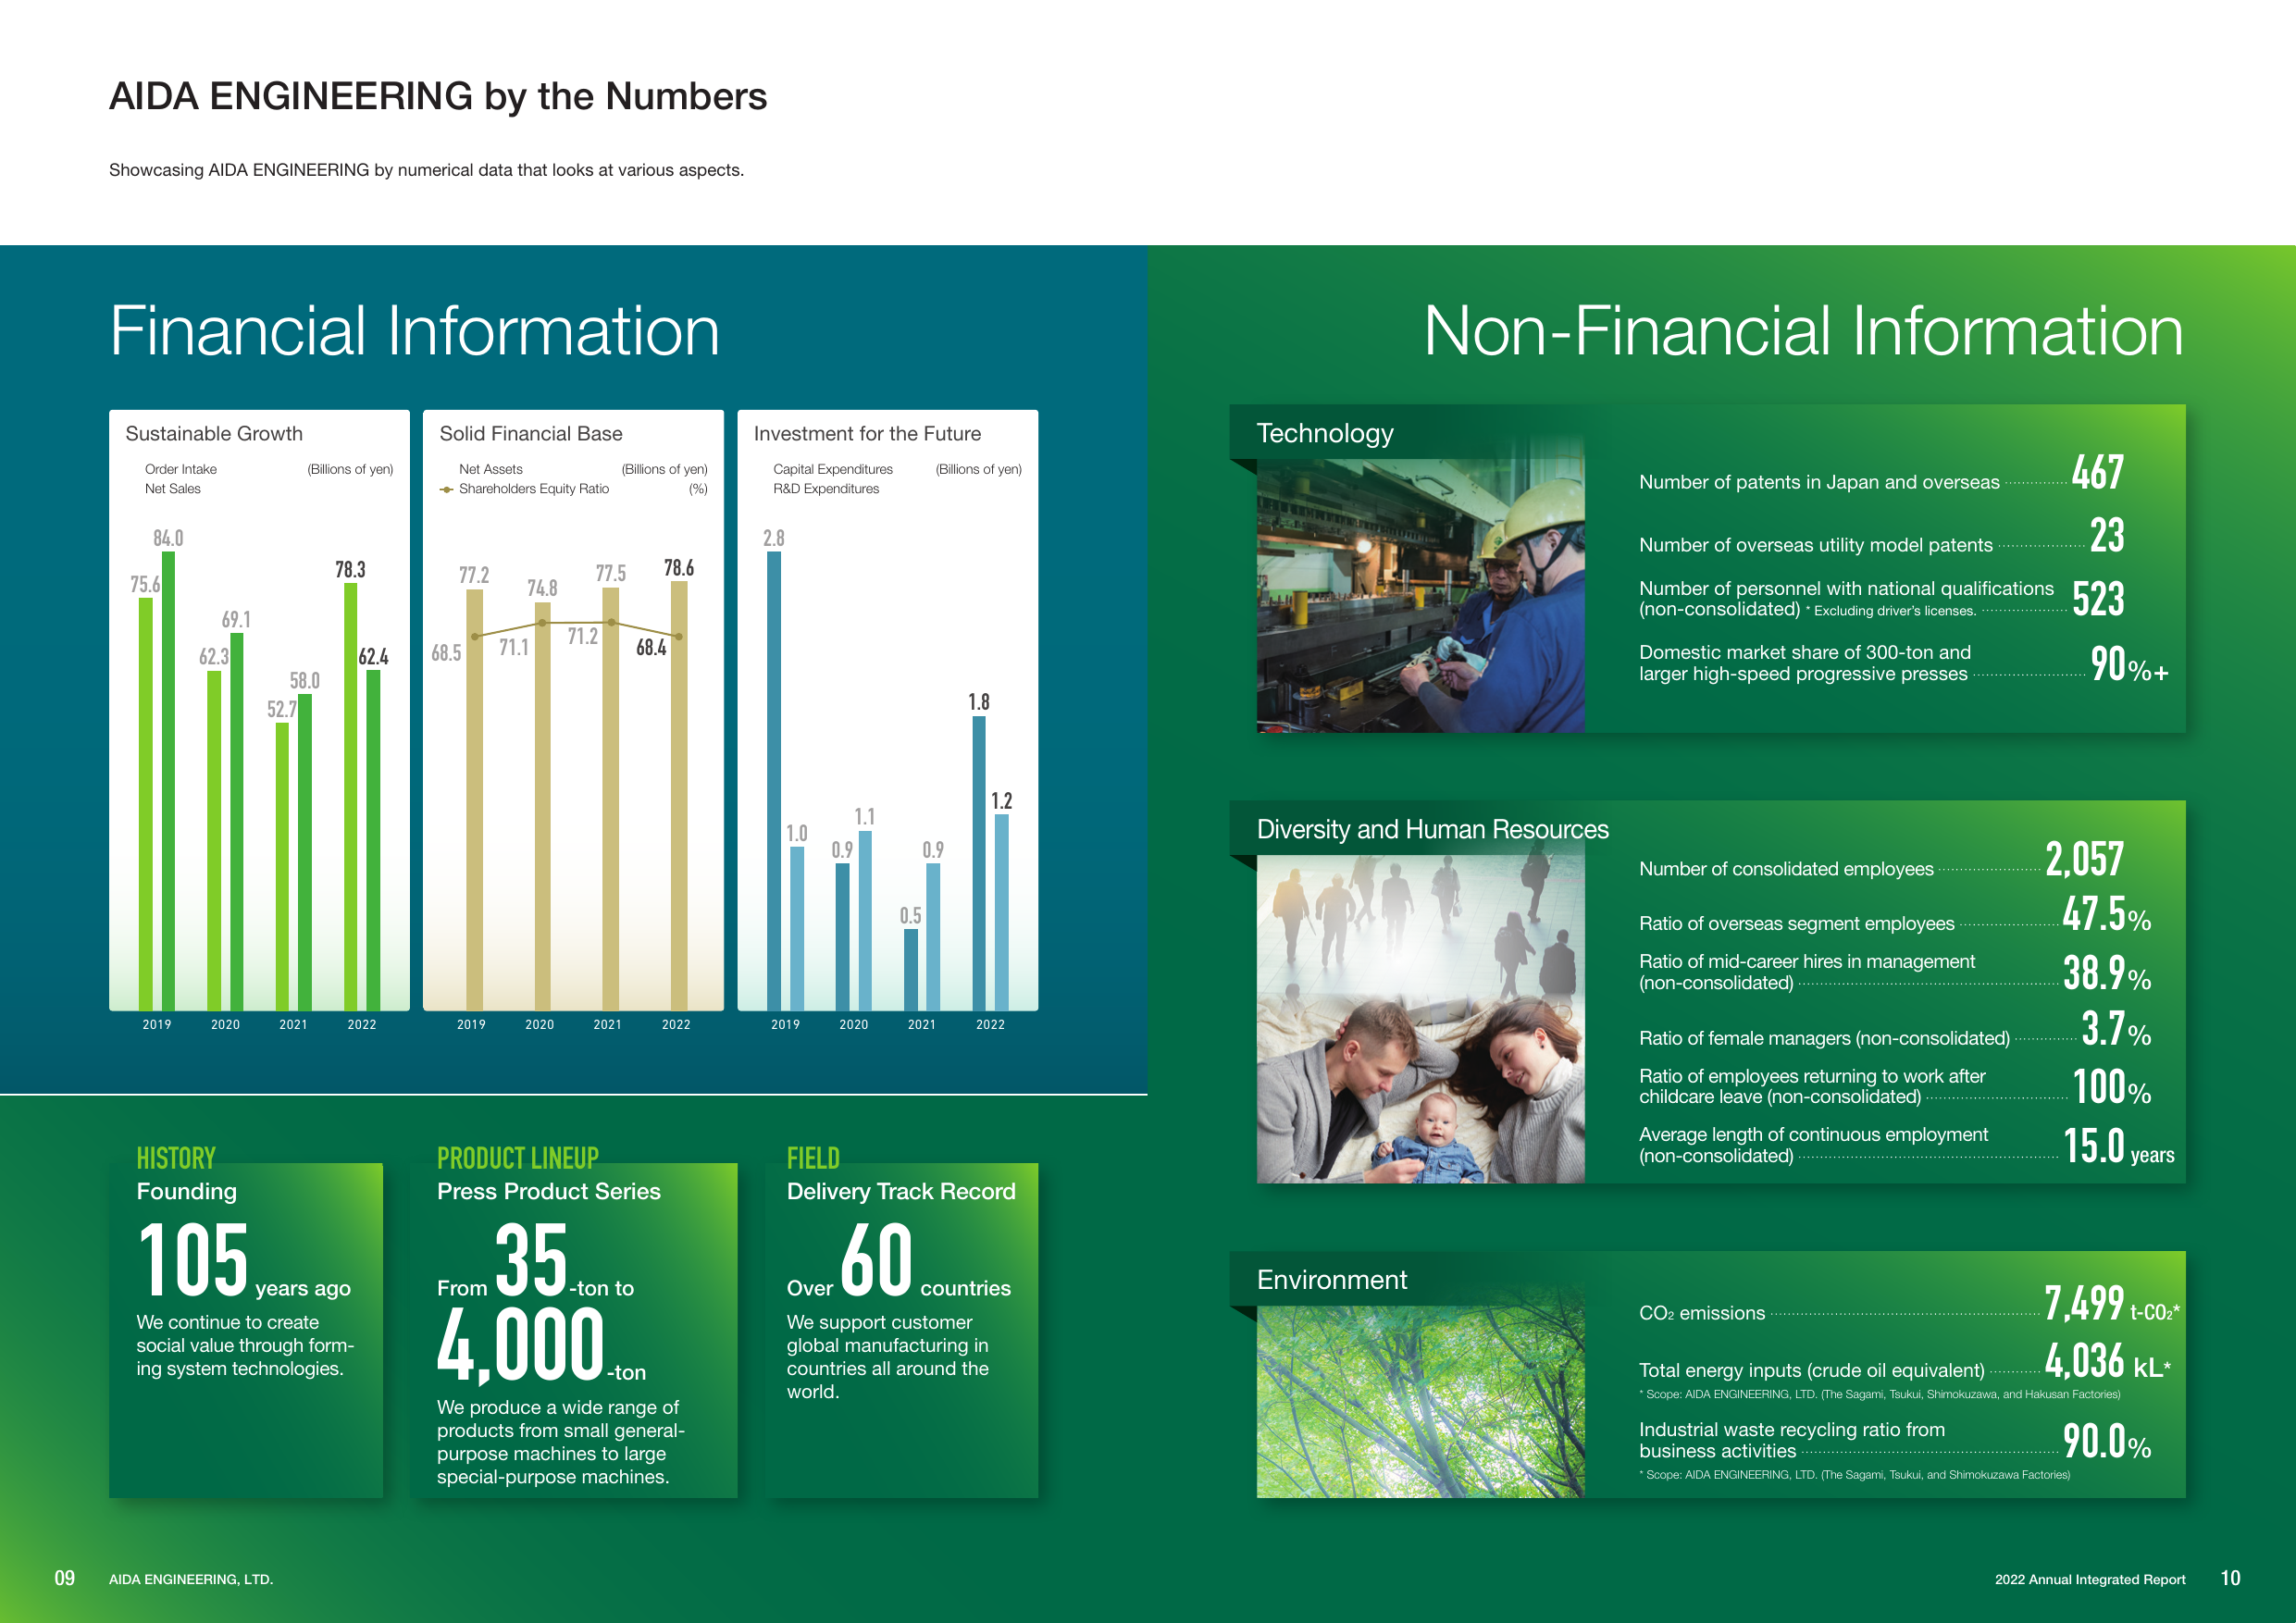2296x1623 pixels.
Task: Click the '4,000-ton' product figure
Action: [541, 1346]
